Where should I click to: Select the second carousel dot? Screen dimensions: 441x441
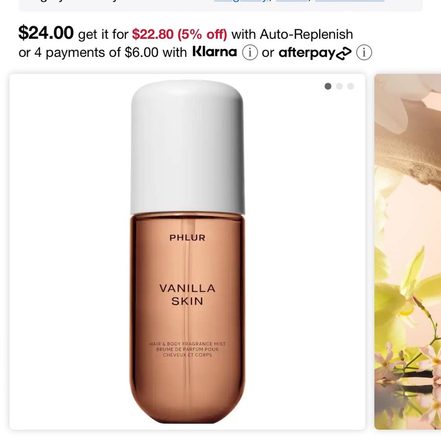pos(339,86)
